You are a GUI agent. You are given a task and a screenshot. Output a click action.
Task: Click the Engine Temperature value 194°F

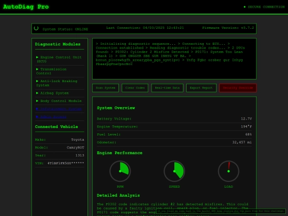(x=246, y=126)
